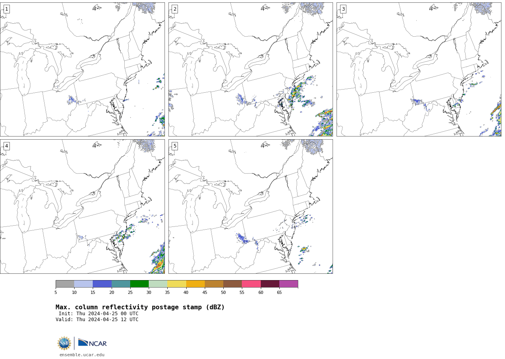
Task: Click the orange 40-45 dBZ swatch
Action: [x=195, y=284]
